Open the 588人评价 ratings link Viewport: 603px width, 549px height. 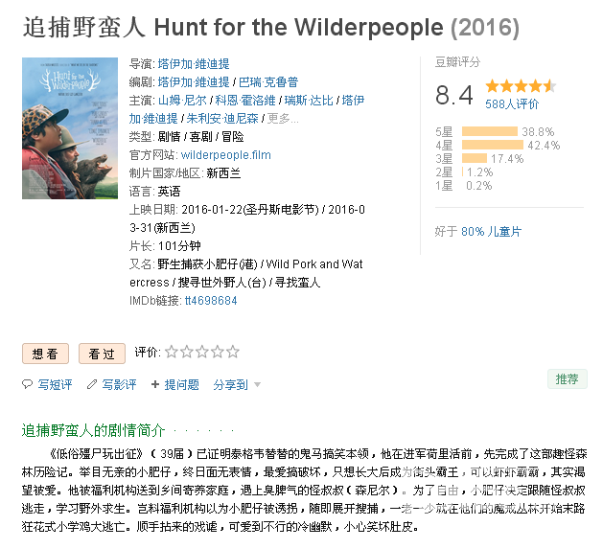512,103
